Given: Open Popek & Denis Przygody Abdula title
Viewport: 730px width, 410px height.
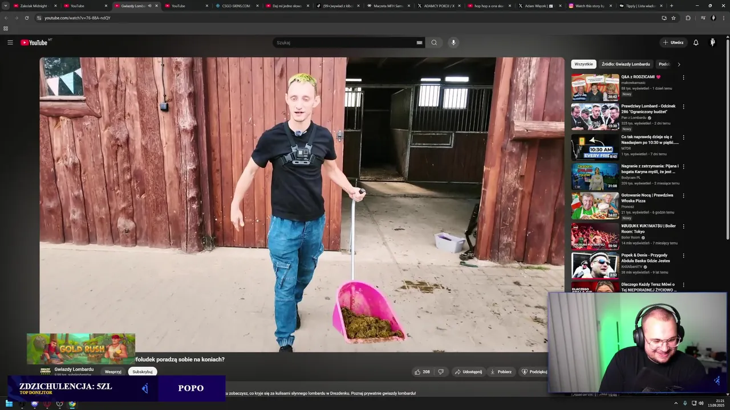Looking at the screenshot, I should pos(646,258).
